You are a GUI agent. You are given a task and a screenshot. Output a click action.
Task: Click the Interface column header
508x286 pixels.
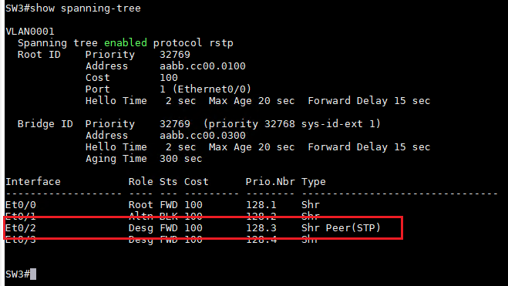click(x=33, y=182)
